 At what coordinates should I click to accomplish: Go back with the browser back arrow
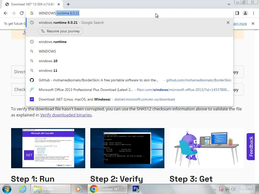(6, 13)
